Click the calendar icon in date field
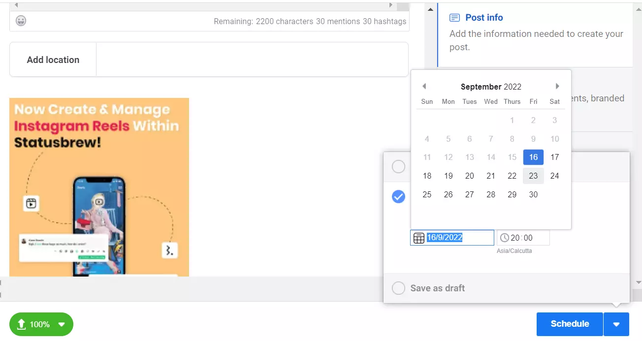 coord(418,238)
